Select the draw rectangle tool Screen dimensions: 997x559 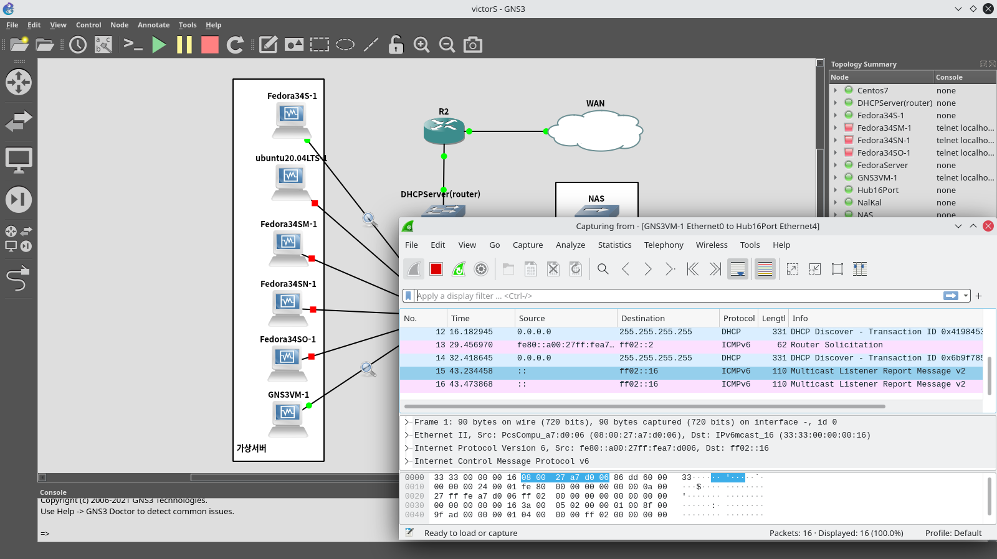coord(320,45)
